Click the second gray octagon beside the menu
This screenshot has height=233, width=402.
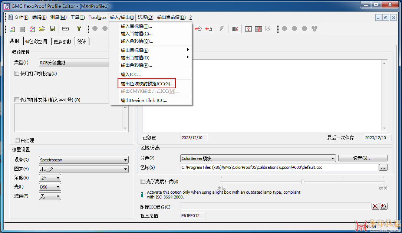coord(105,29)
